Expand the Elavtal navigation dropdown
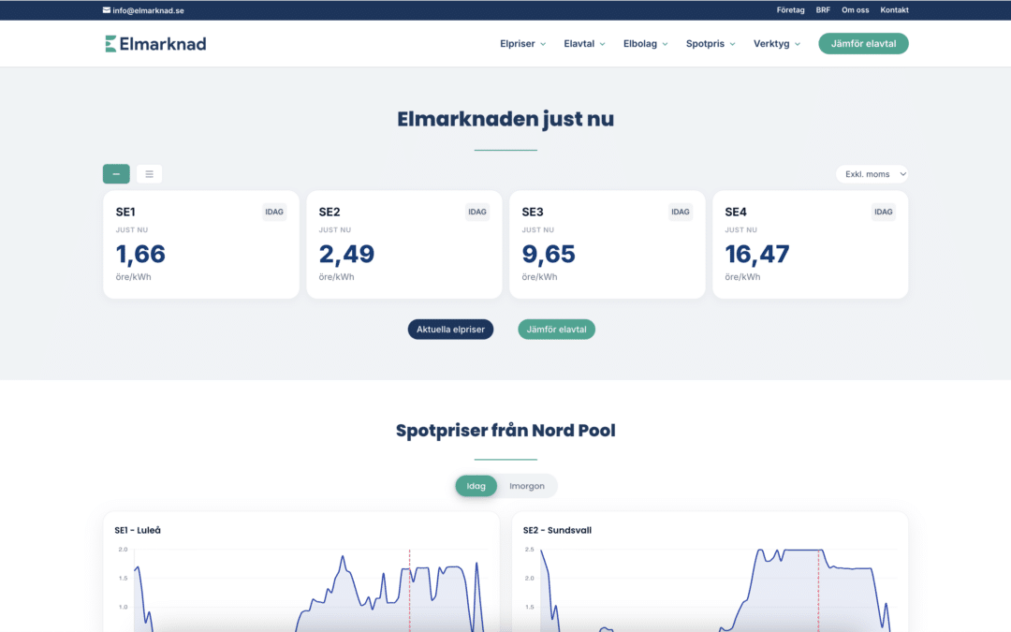 [x=583, y=43]
